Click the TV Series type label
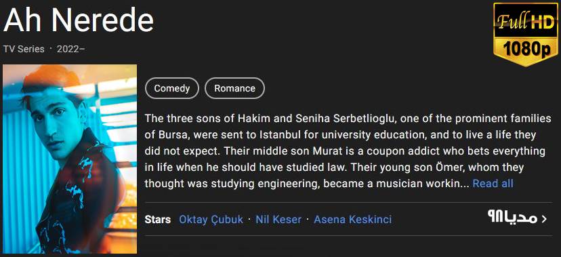This screenshot has width=561, height=257. [24, 49]
